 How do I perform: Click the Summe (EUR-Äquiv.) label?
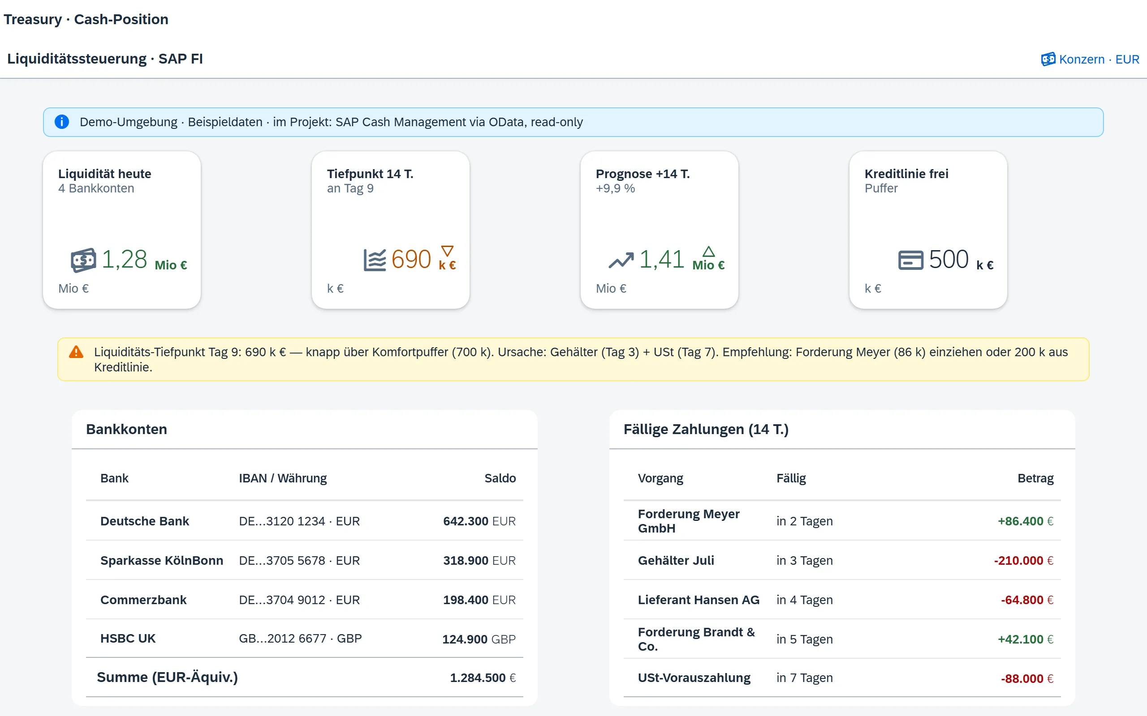click(x=167, y=677)
